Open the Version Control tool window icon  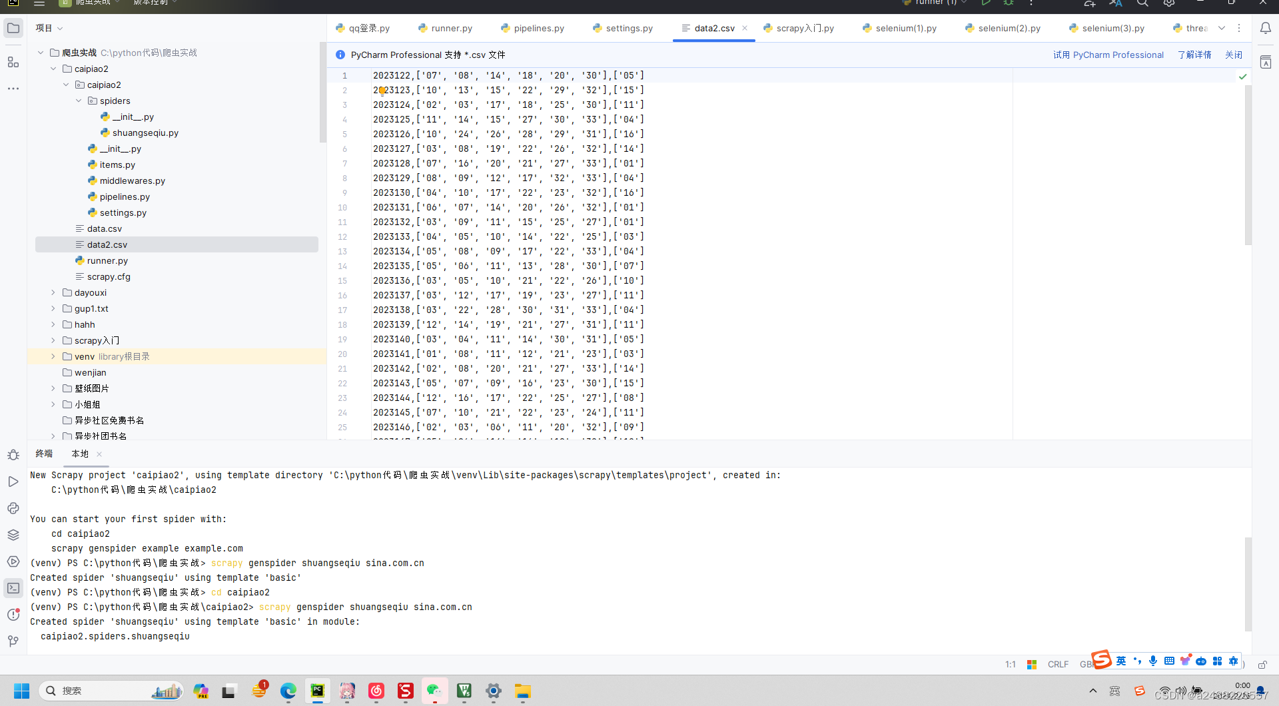(13, 641)
